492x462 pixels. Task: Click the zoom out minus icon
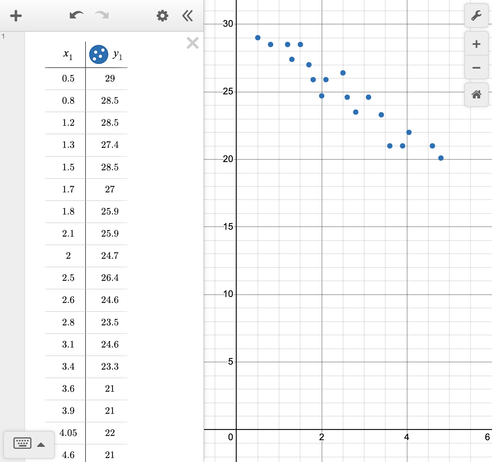click(x=476, y=67)
